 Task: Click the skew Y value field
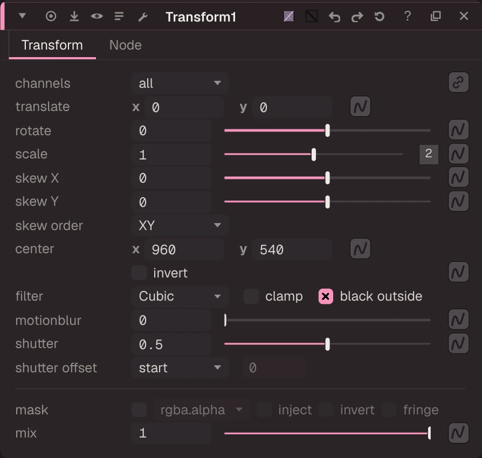(x=171, y=202)
